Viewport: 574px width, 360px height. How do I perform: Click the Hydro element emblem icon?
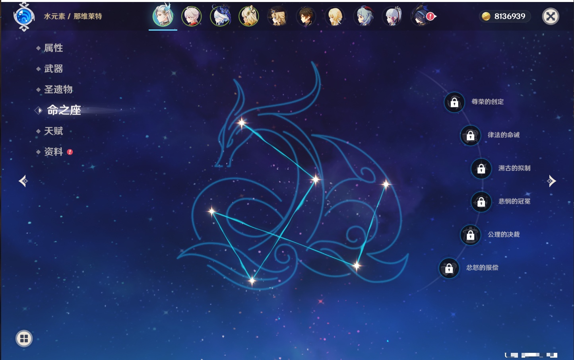point(24,17)
